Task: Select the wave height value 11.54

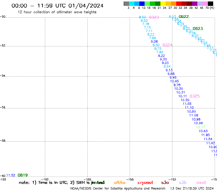Action: point(208,139)
